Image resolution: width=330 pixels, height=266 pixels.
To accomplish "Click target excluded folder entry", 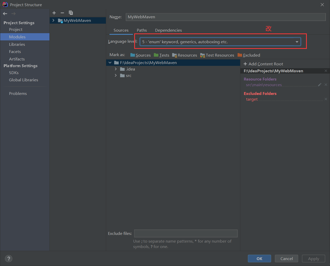I will click(252, 99).
